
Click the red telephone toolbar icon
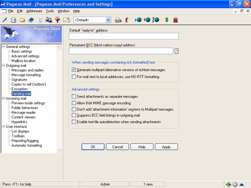pyautogui.click(x=175, y=20)
